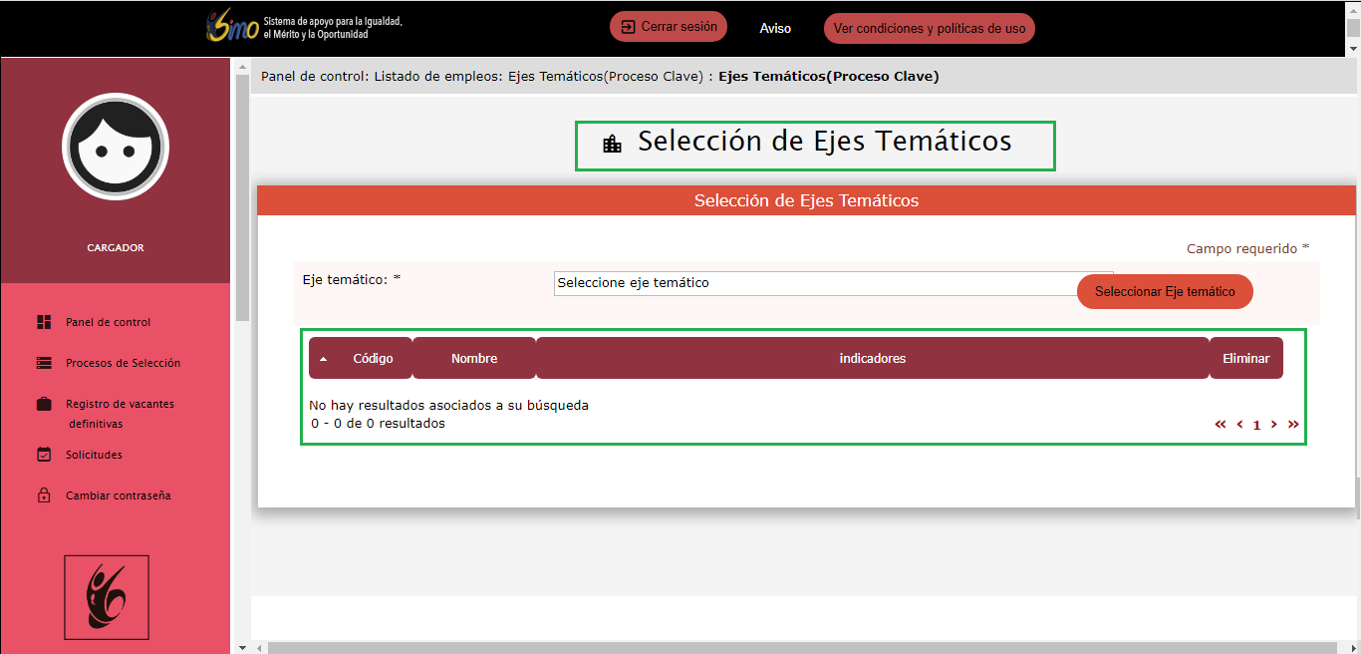Open Procesos de Selección menu item
The width and height of the screenshot is (1361, 654).
click(123, 363)
